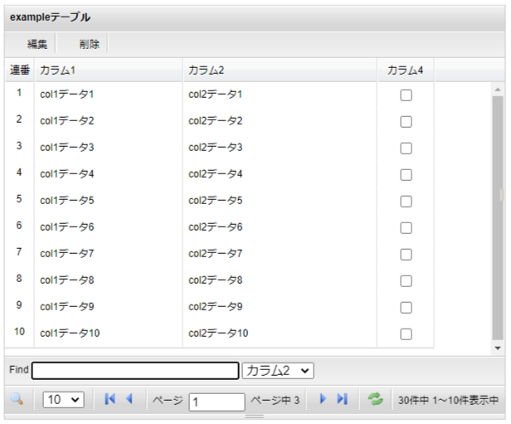Jump to the last page
Screen dimensions: 511x424
(x=342, y=399)
